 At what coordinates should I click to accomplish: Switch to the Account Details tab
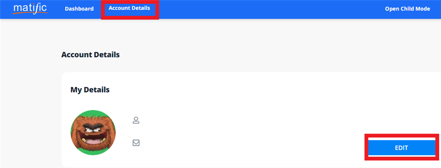point(129,8)
